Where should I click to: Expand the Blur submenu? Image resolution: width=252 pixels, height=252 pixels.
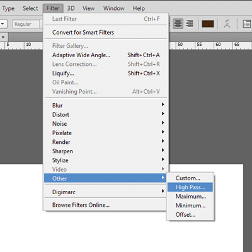click(x=106, y=106)
